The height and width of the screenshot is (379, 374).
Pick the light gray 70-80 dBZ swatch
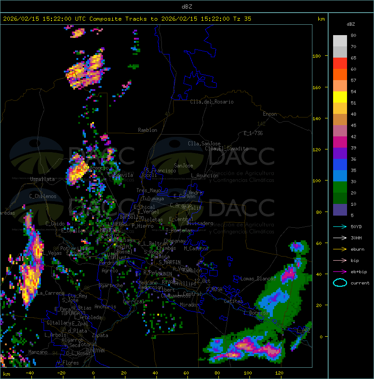click(x=340, y=41)
